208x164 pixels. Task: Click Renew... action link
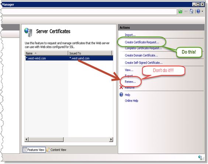[x=130, y=82]
